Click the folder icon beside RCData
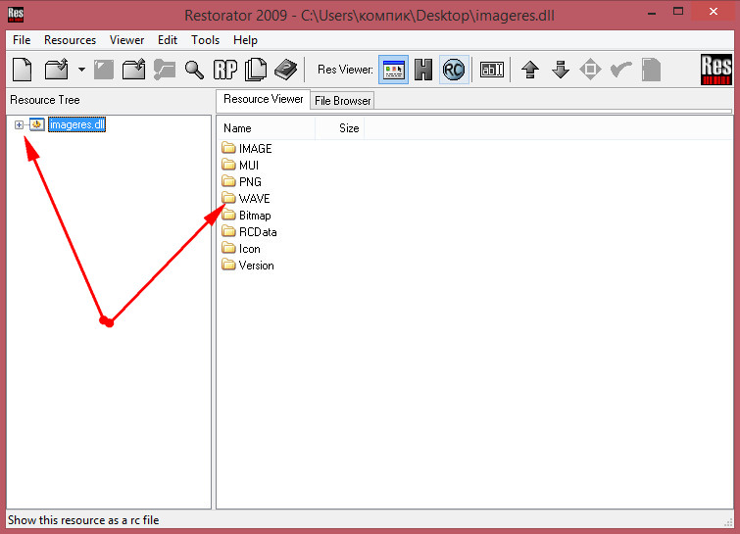 pos(229,231)
